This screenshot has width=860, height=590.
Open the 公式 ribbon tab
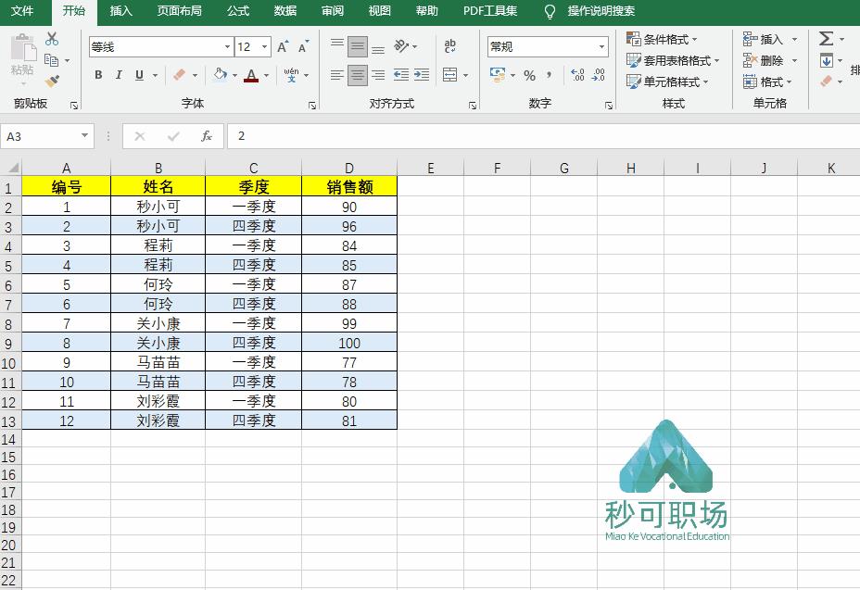[237, 12]
